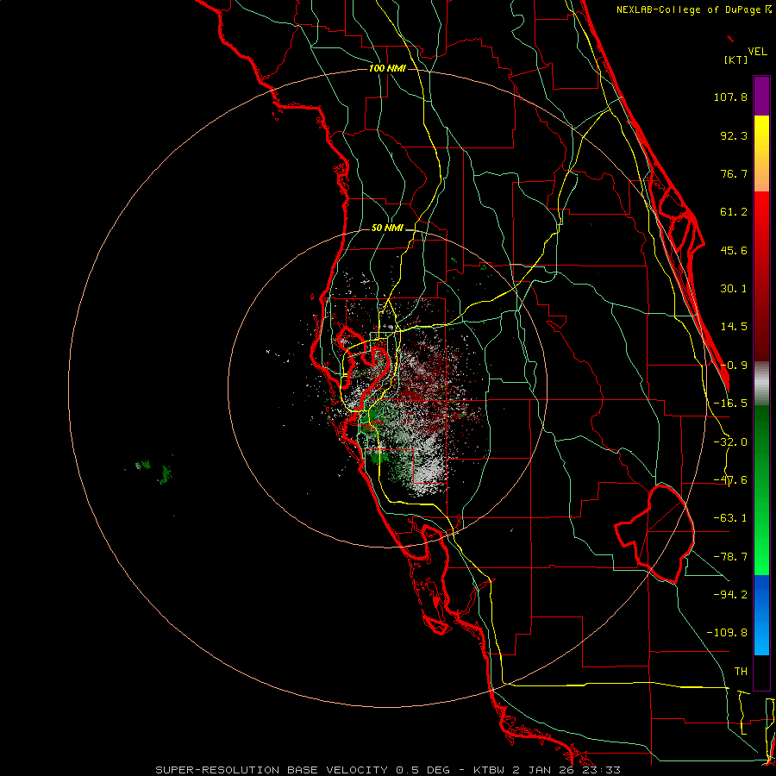Viewport: 776px width, 776px height.
Task: Click the 50 NMI range ring label
Action: click(x=387, y=228)
